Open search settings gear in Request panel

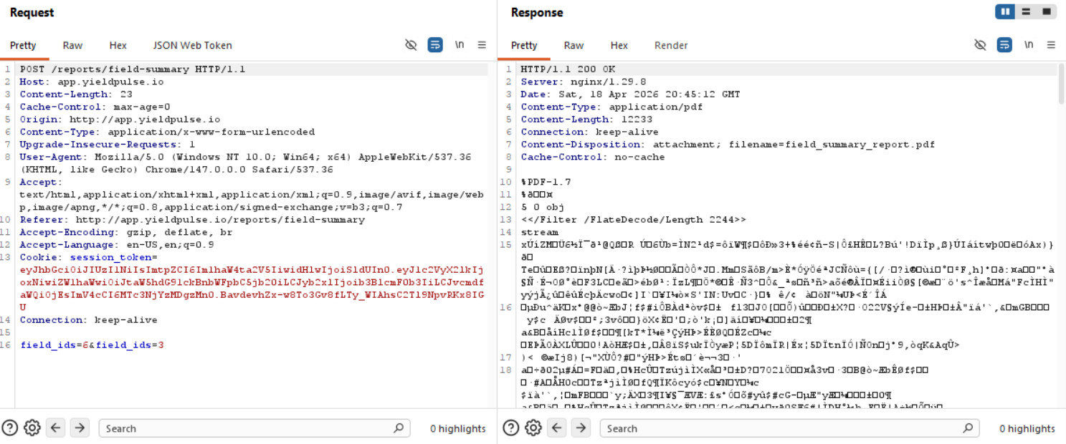32,428
